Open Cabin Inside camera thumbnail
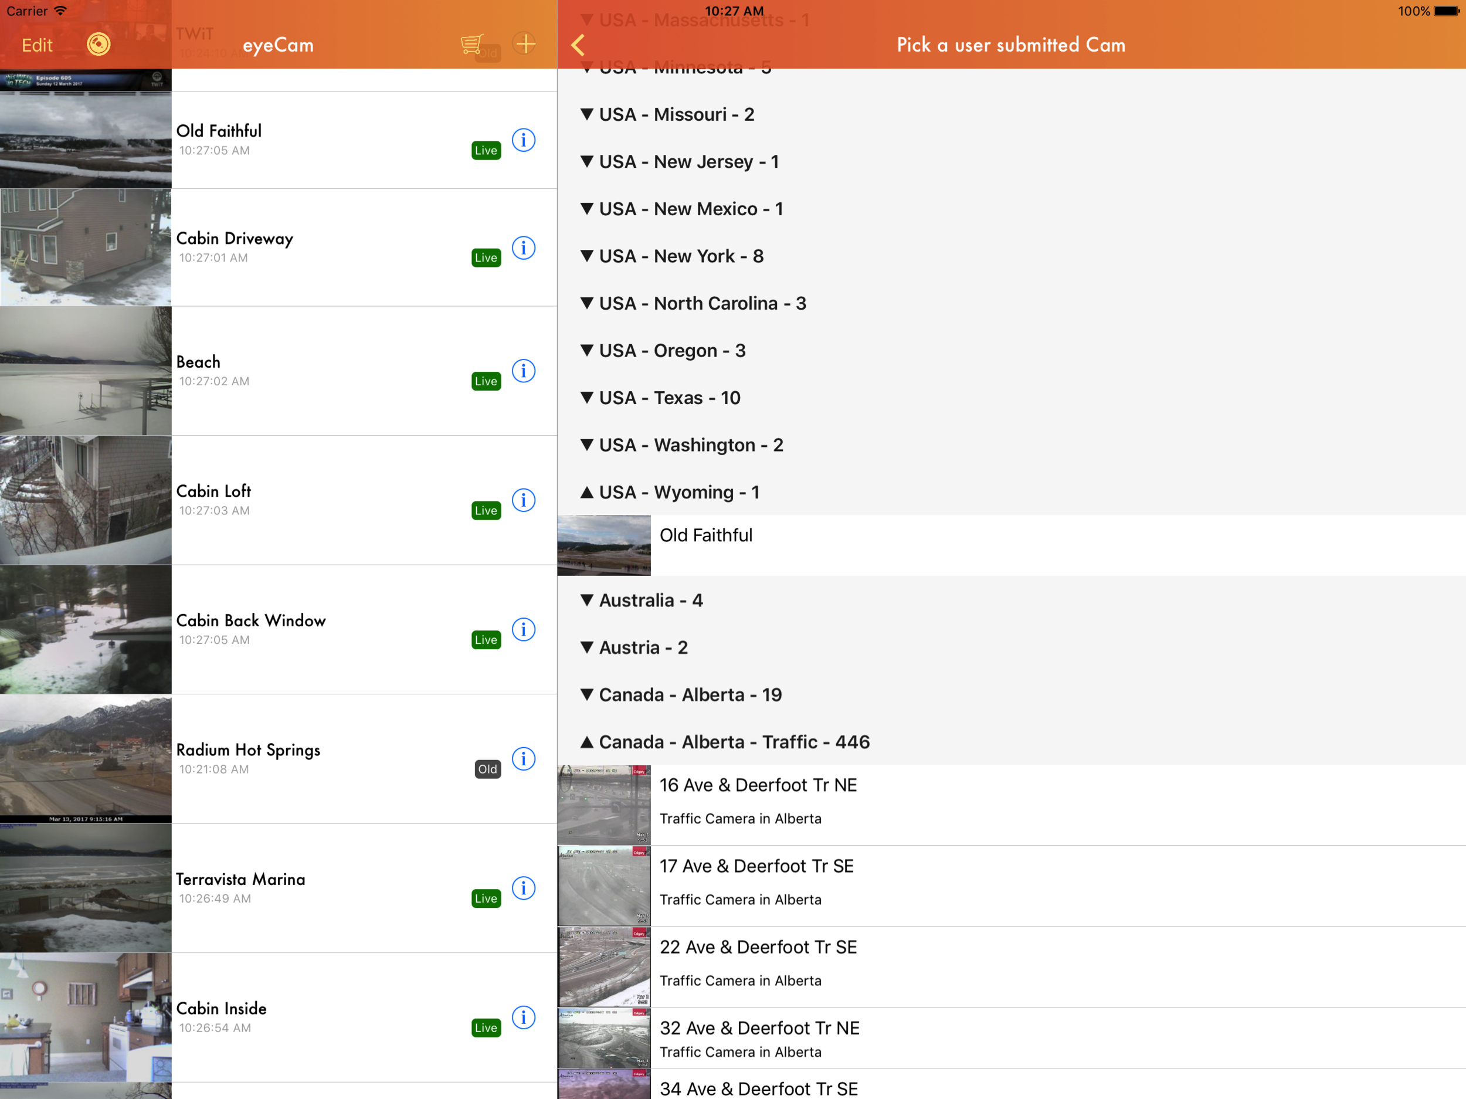The image size is (1466, 1099). pyautogui.click(x=86, y=1017)
